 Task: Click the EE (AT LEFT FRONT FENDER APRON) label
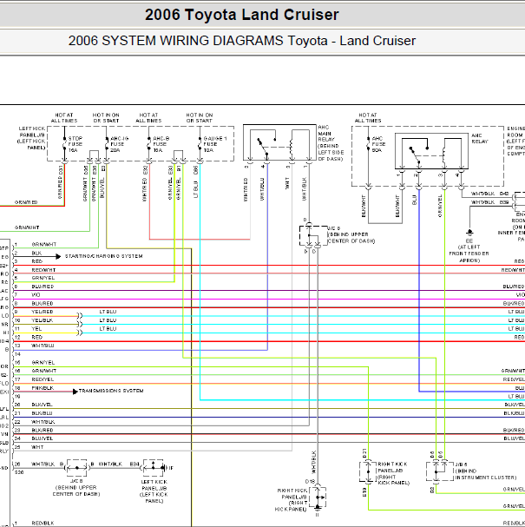coord(469,250)
